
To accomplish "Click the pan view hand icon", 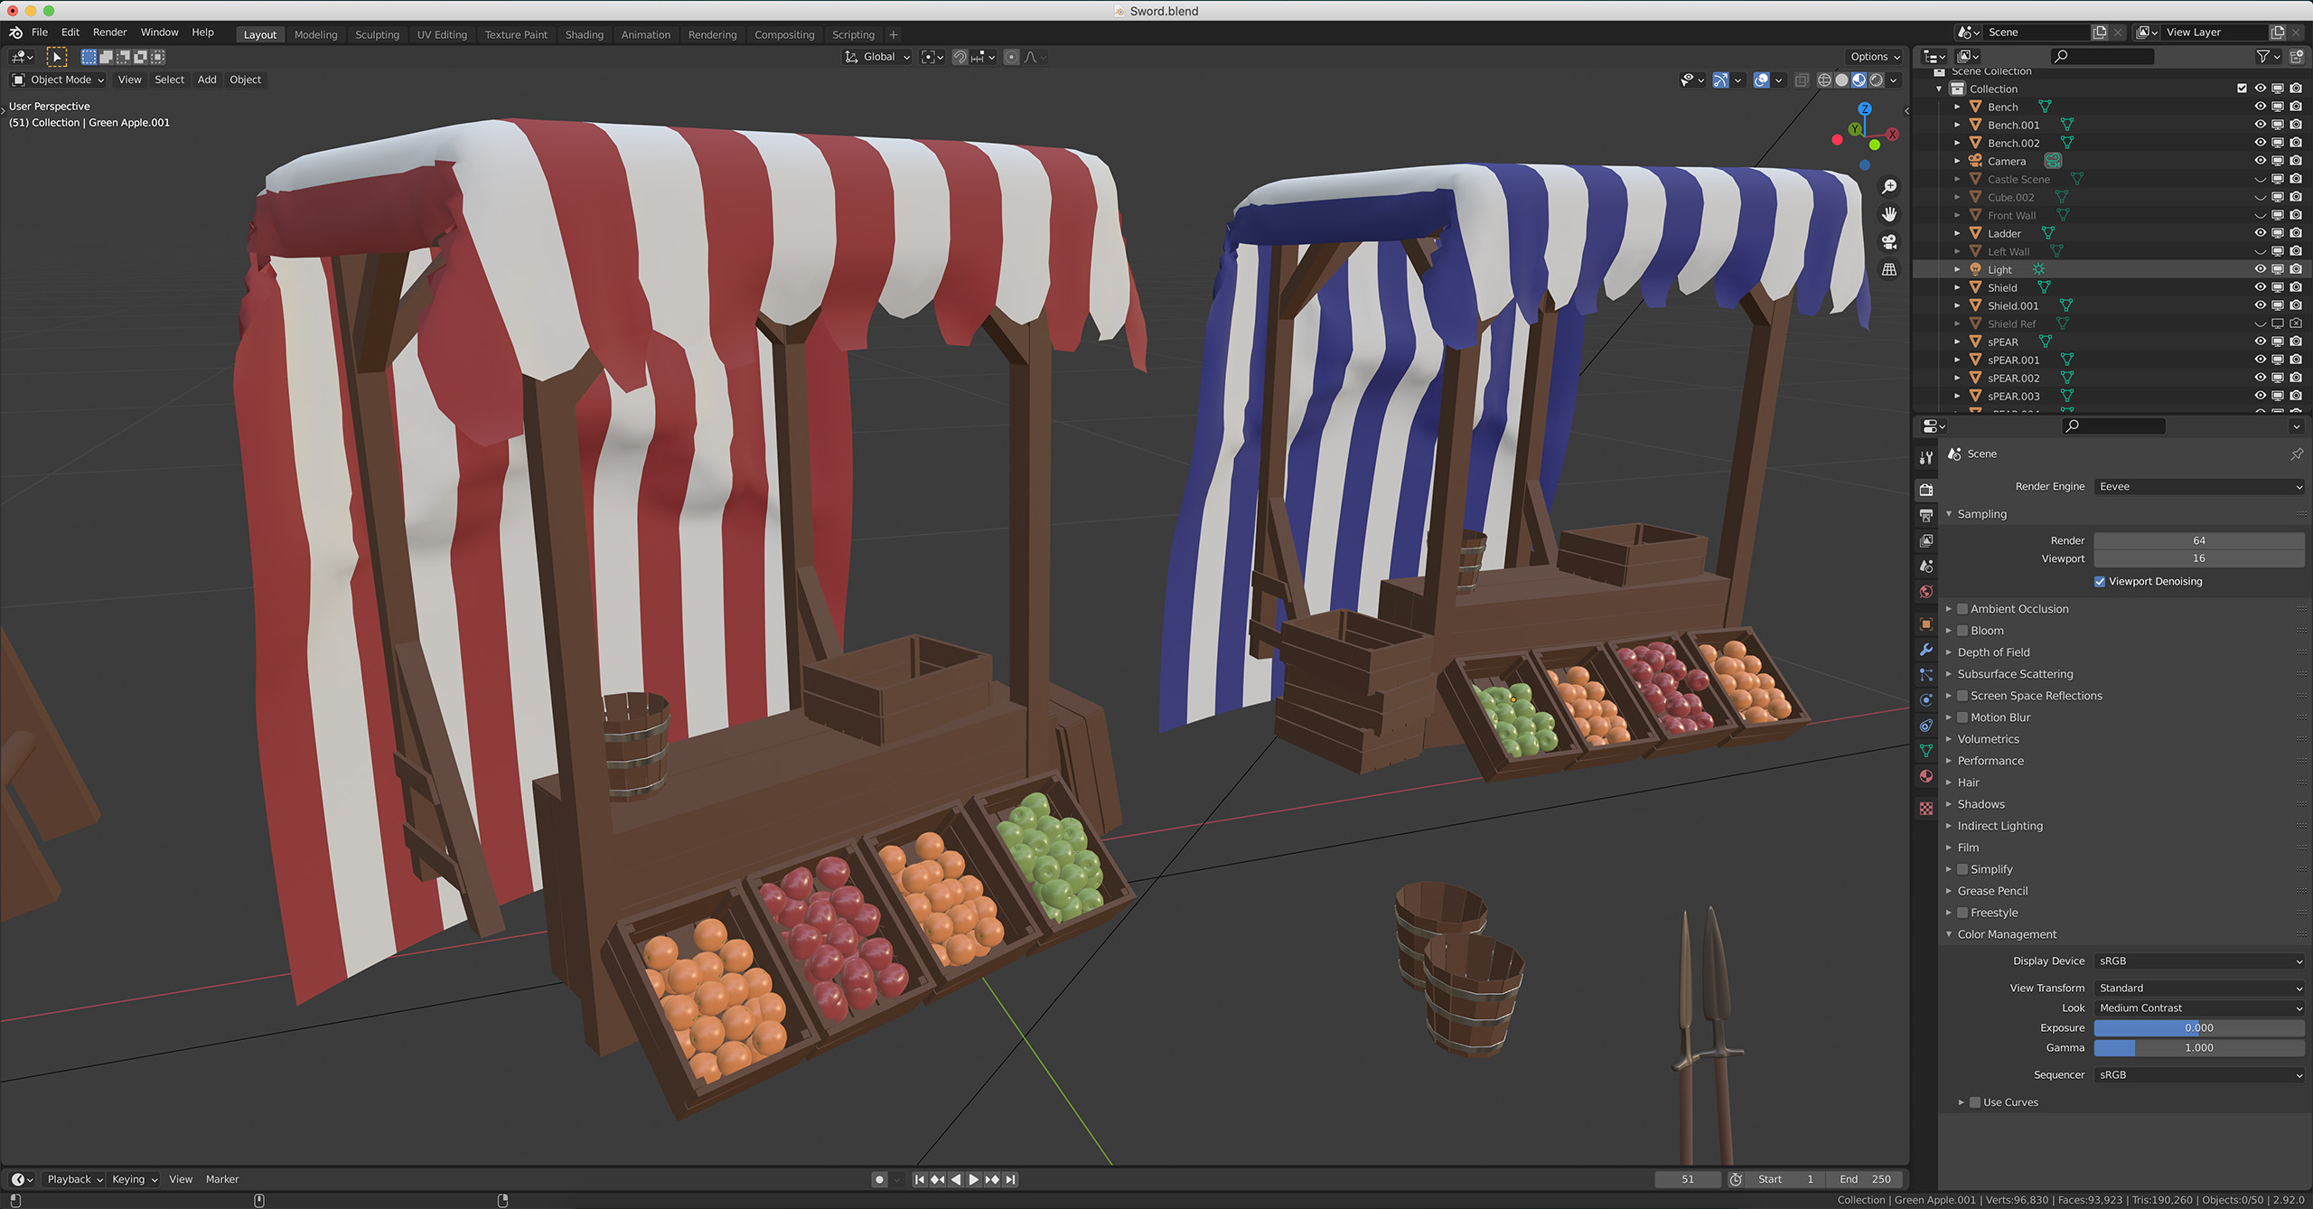I will (1889, 214).
